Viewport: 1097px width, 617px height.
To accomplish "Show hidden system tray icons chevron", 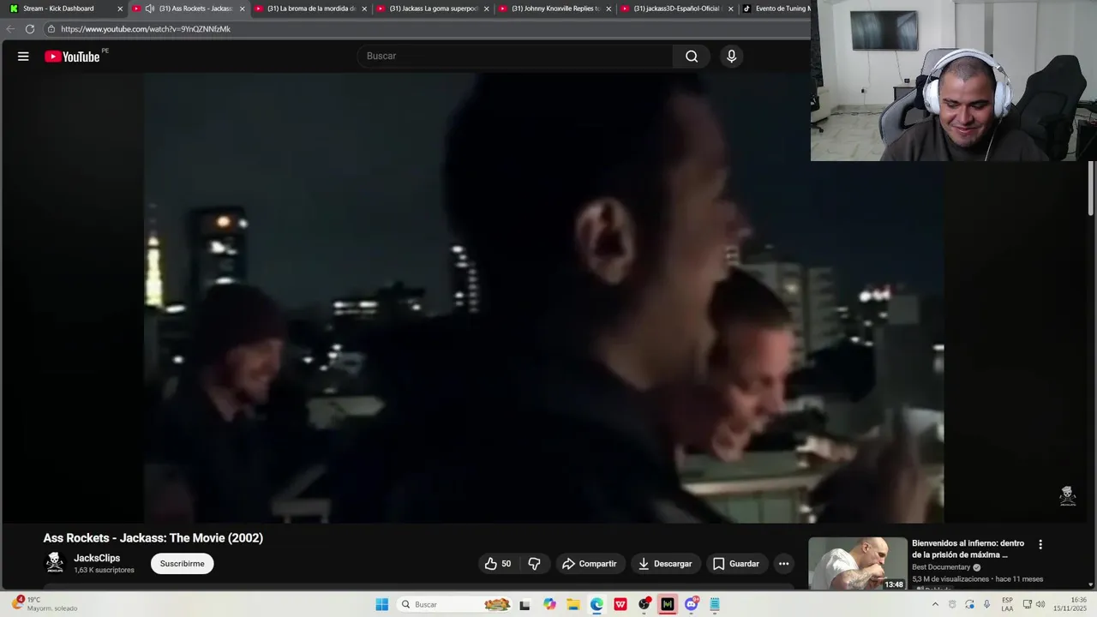I will click(x=935, y=604).
